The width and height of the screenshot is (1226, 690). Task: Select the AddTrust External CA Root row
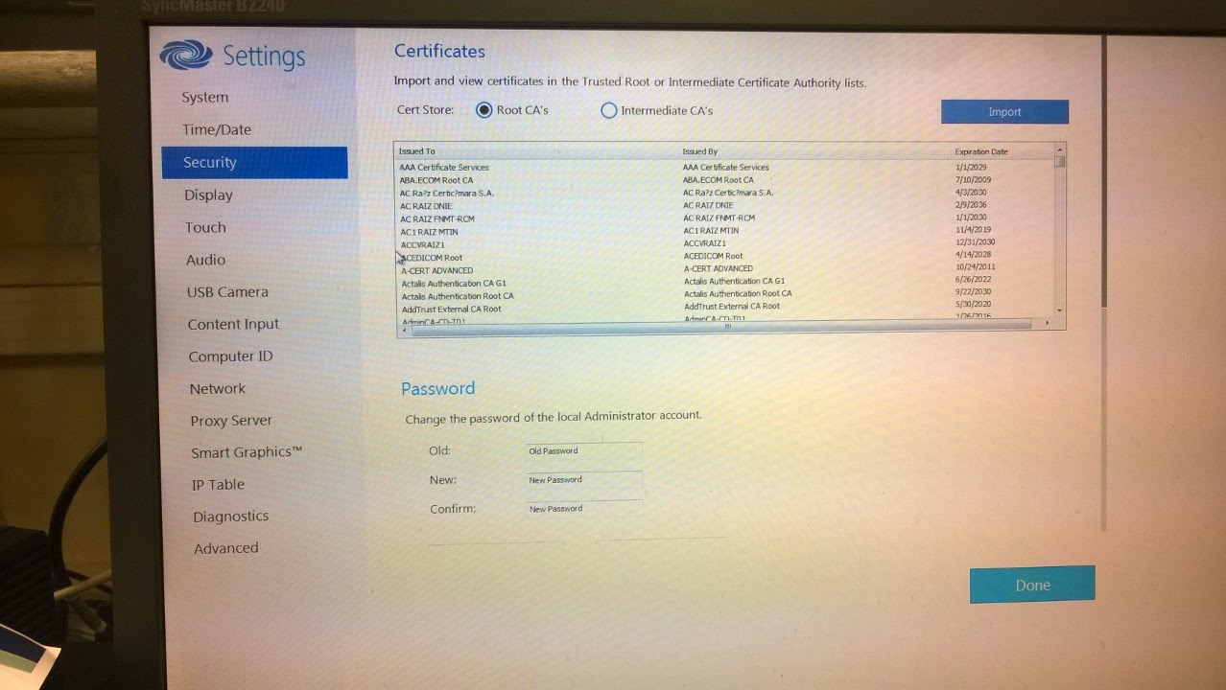pyautogui.click(x=724, y=309)
